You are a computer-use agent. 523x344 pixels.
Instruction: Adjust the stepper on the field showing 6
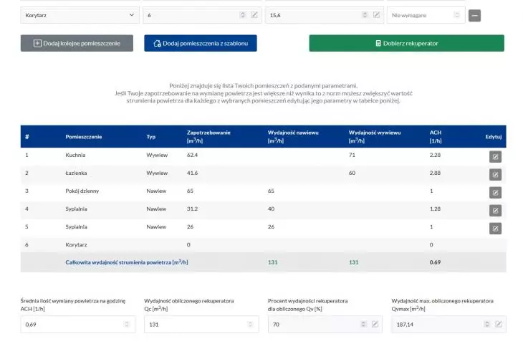(242, 14)
